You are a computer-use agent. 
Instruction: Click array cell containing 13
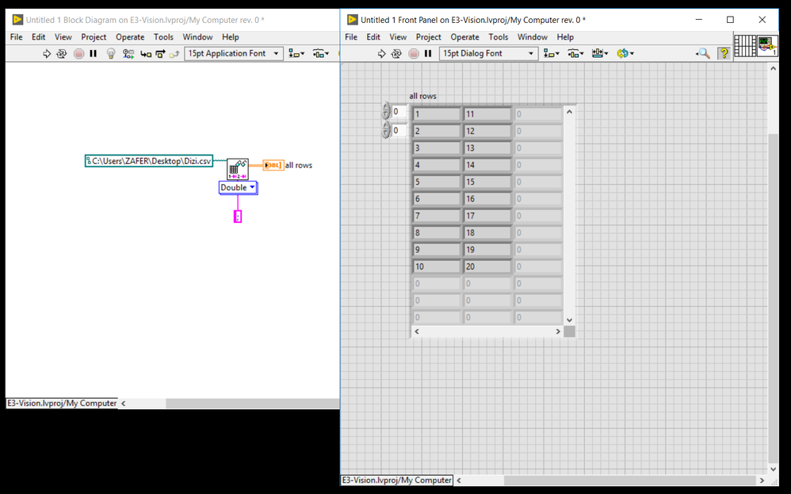coord(487,147)
